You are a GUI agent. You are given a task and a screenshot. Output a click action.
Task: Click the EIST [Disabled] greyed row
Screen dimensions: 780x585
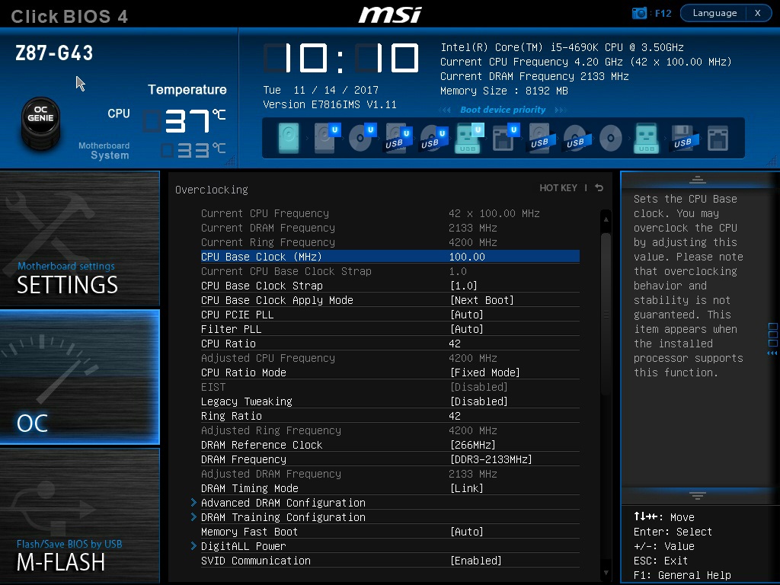390,387
